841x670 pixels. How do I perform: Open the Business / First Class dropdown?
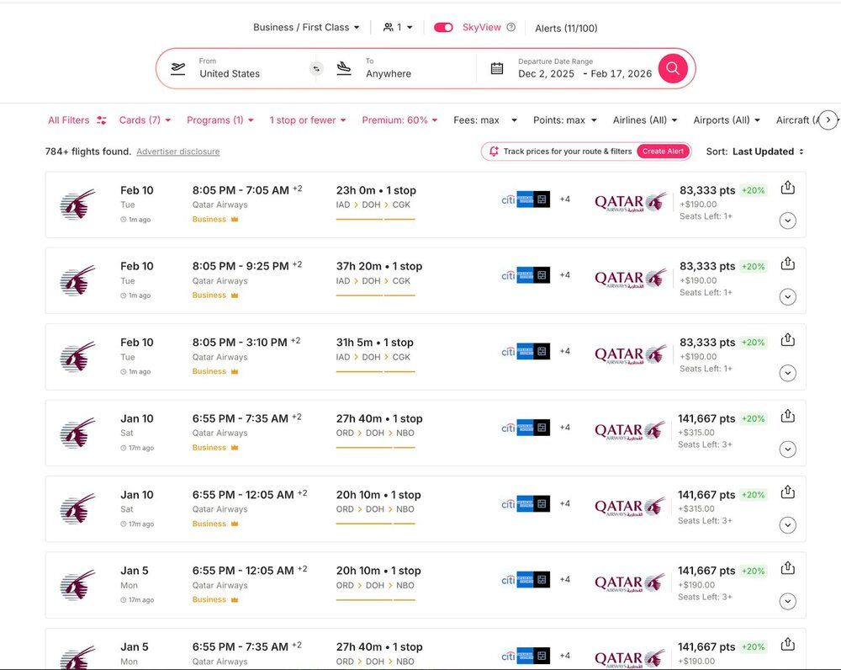[306, 27]
